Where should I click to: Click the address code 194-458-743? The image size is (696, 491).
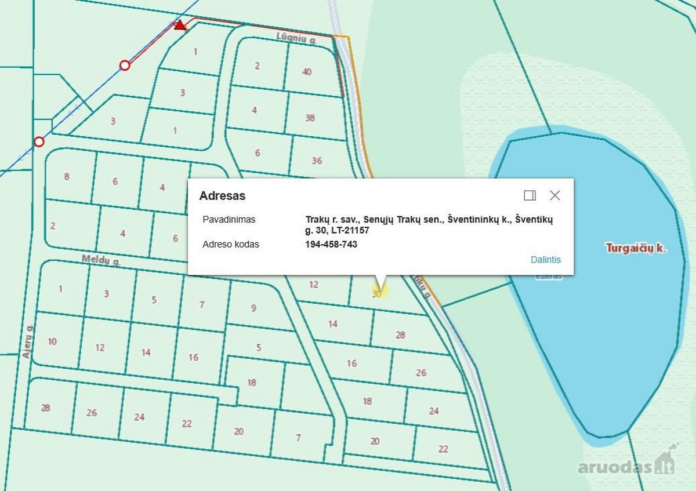coord(331,244)
